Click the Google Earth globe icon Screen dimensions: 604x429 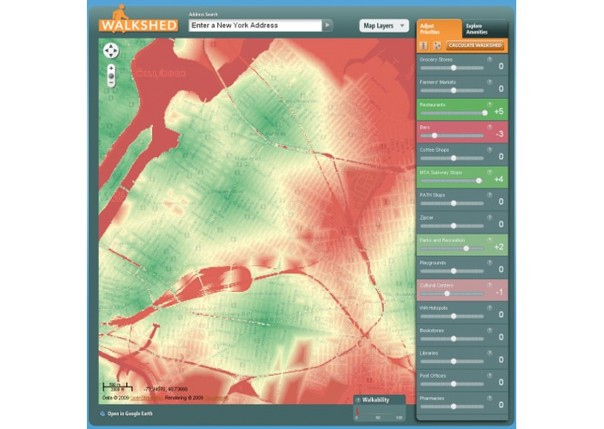(x=103, y=414)
